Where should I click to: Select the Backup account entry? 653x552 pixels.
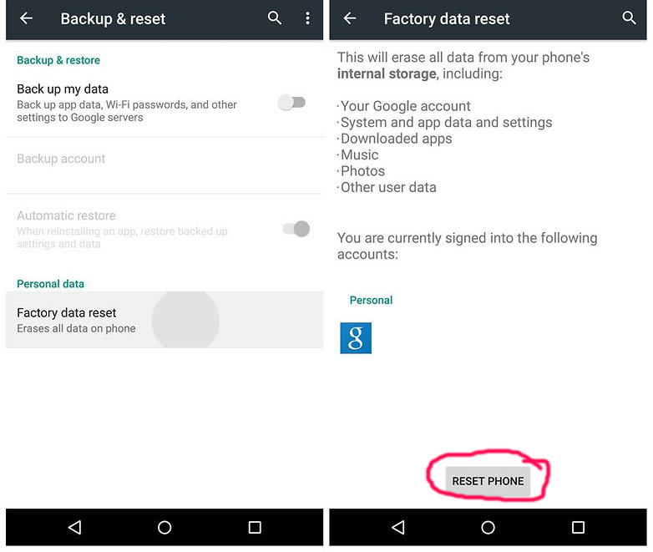point(165,166)
